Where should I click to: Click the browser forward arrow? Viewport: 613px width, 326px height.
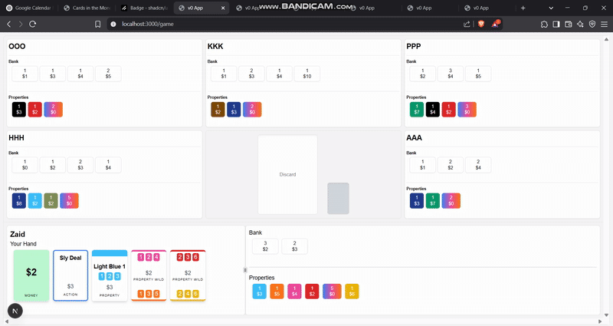pyautogui.click(x=21, y=24)
